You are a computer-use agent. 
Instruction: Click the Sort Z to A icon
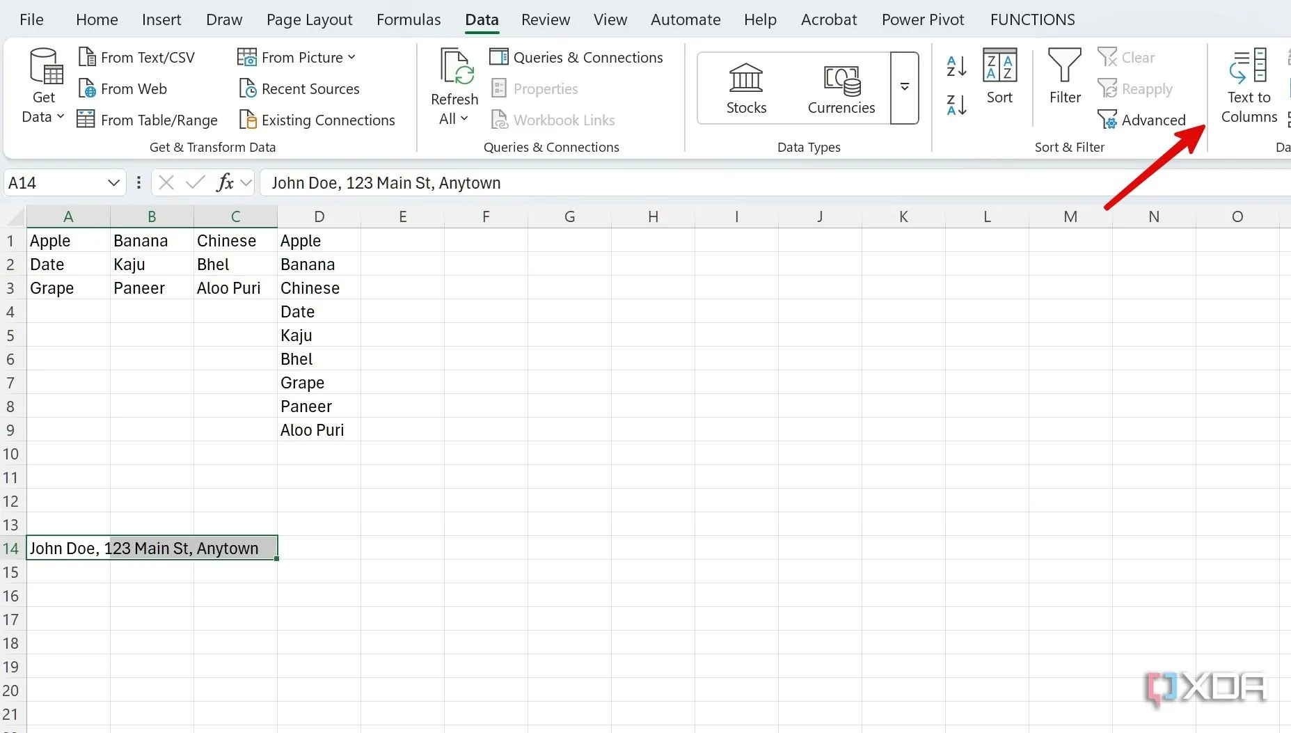click(957, 105)
